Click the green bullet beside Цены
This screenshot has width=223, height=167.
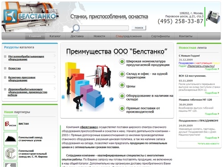122,85
